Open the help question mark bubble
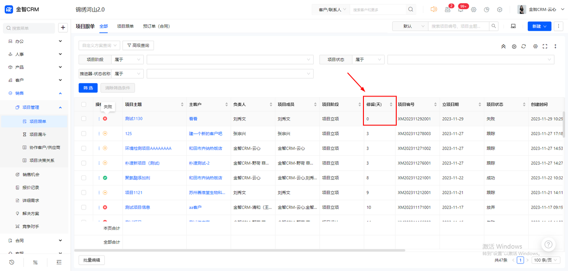568x271 pixels. [x=548, y=244]
